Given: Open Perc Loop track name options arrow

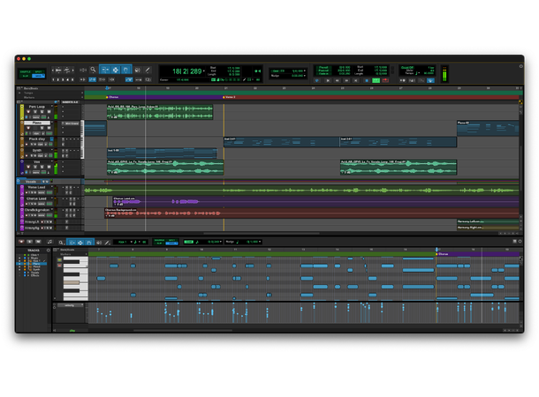Looking at the screenshot, I should [x=52, y=107].
